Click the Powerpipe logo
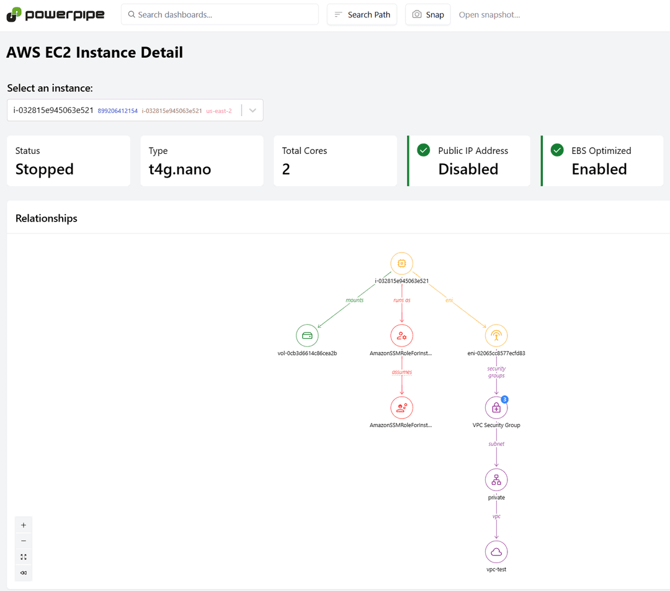670x591 pixels. pyautogui.click(x=55, y=14)
